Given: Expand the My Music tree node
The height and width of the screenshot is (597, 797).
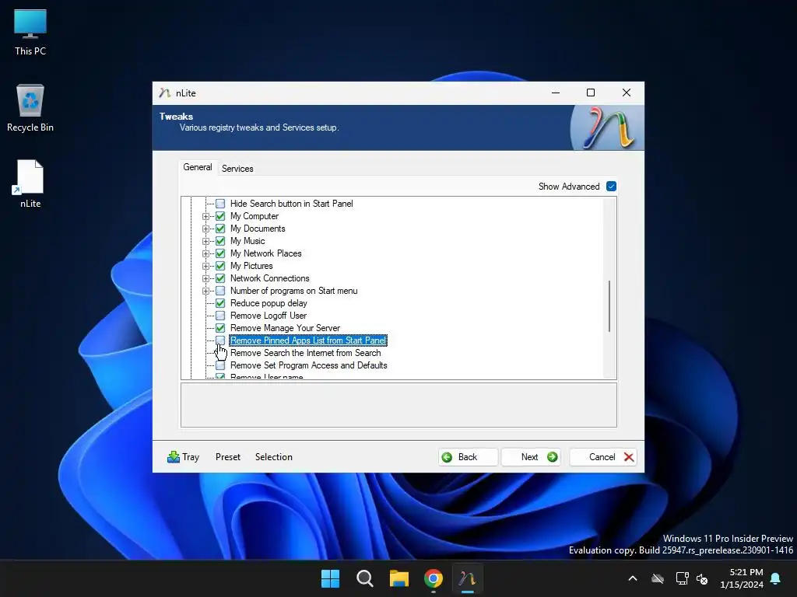Looking at the screenshot, I should (205, 241).
